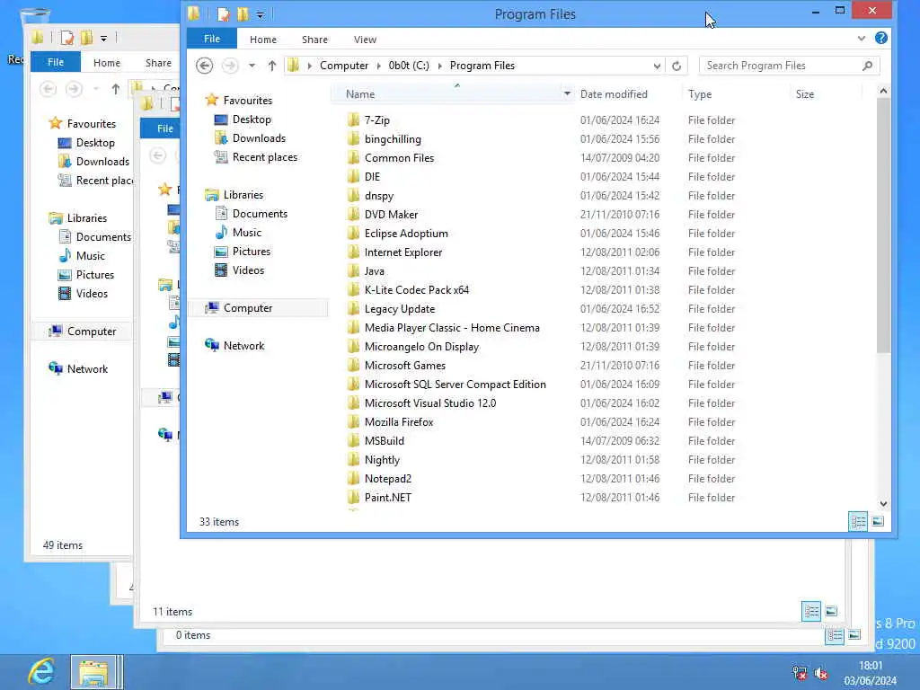
Task: Open View ribbon tab in Program Files window
Action: click(x=365, y=40)
